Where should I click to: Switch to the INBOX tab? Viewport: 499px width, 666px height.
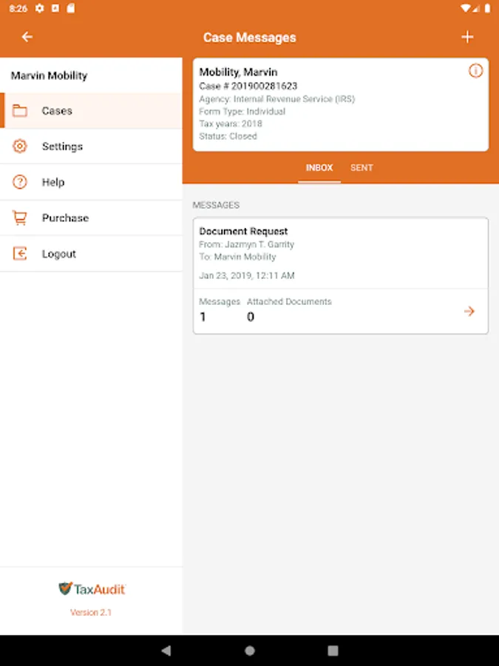pos(319,168)
